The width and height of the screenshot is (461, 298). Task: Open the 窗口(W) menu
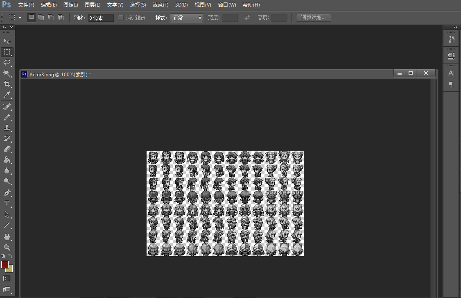click(x=227, y=5)
